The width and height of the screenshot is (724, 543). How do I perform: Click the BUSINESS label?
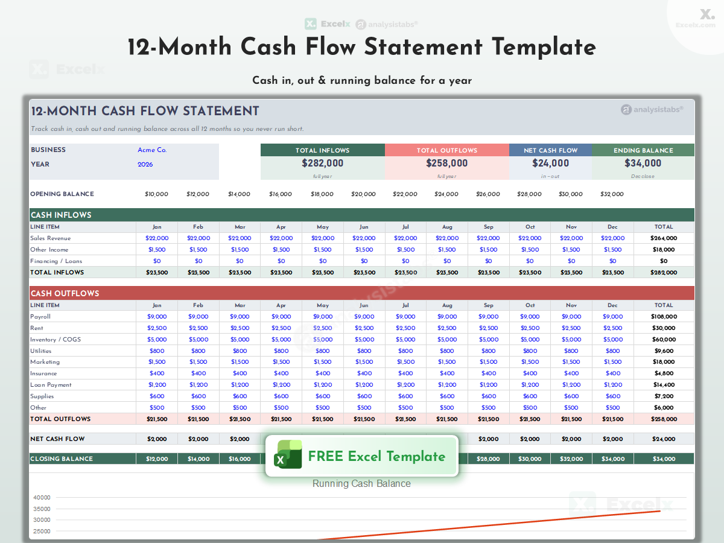click(x=48, y=150)
